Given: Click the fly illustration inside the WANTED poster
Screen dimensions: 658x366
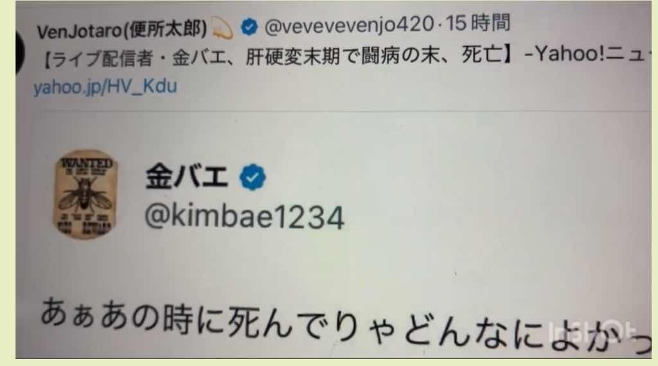Looking at the screenshot, I should click(x=85, y=194).
